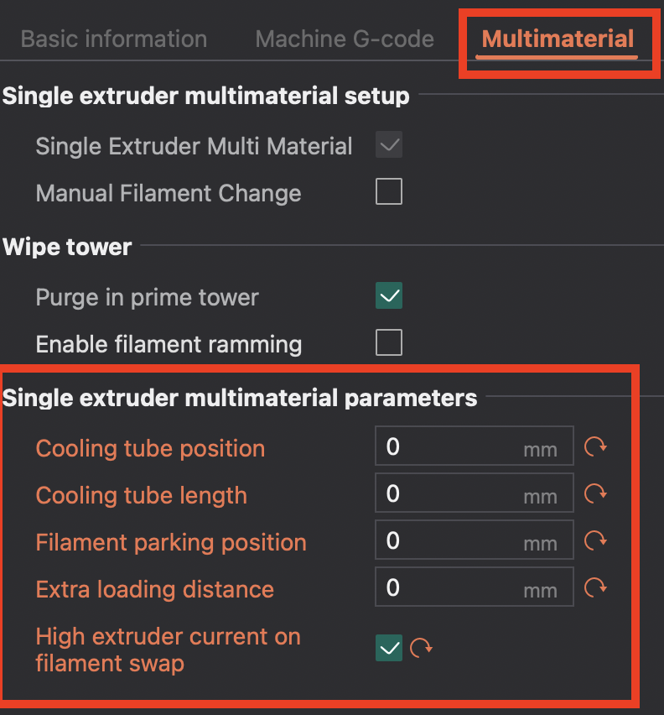
Task: Reset Filament parking position value
Action: click(595, 540)
